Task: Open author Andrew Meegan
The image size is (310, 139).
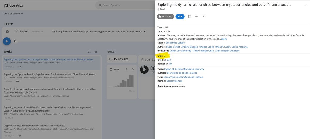Action: tap(189, 47)
